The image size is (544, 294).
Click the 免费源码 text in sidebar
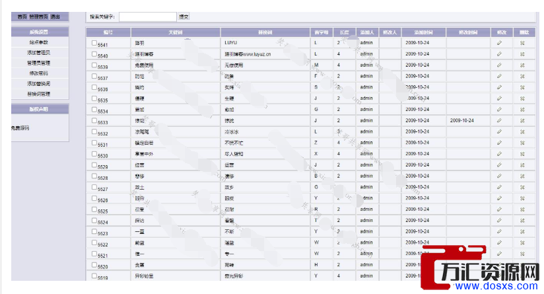[20, 128]
